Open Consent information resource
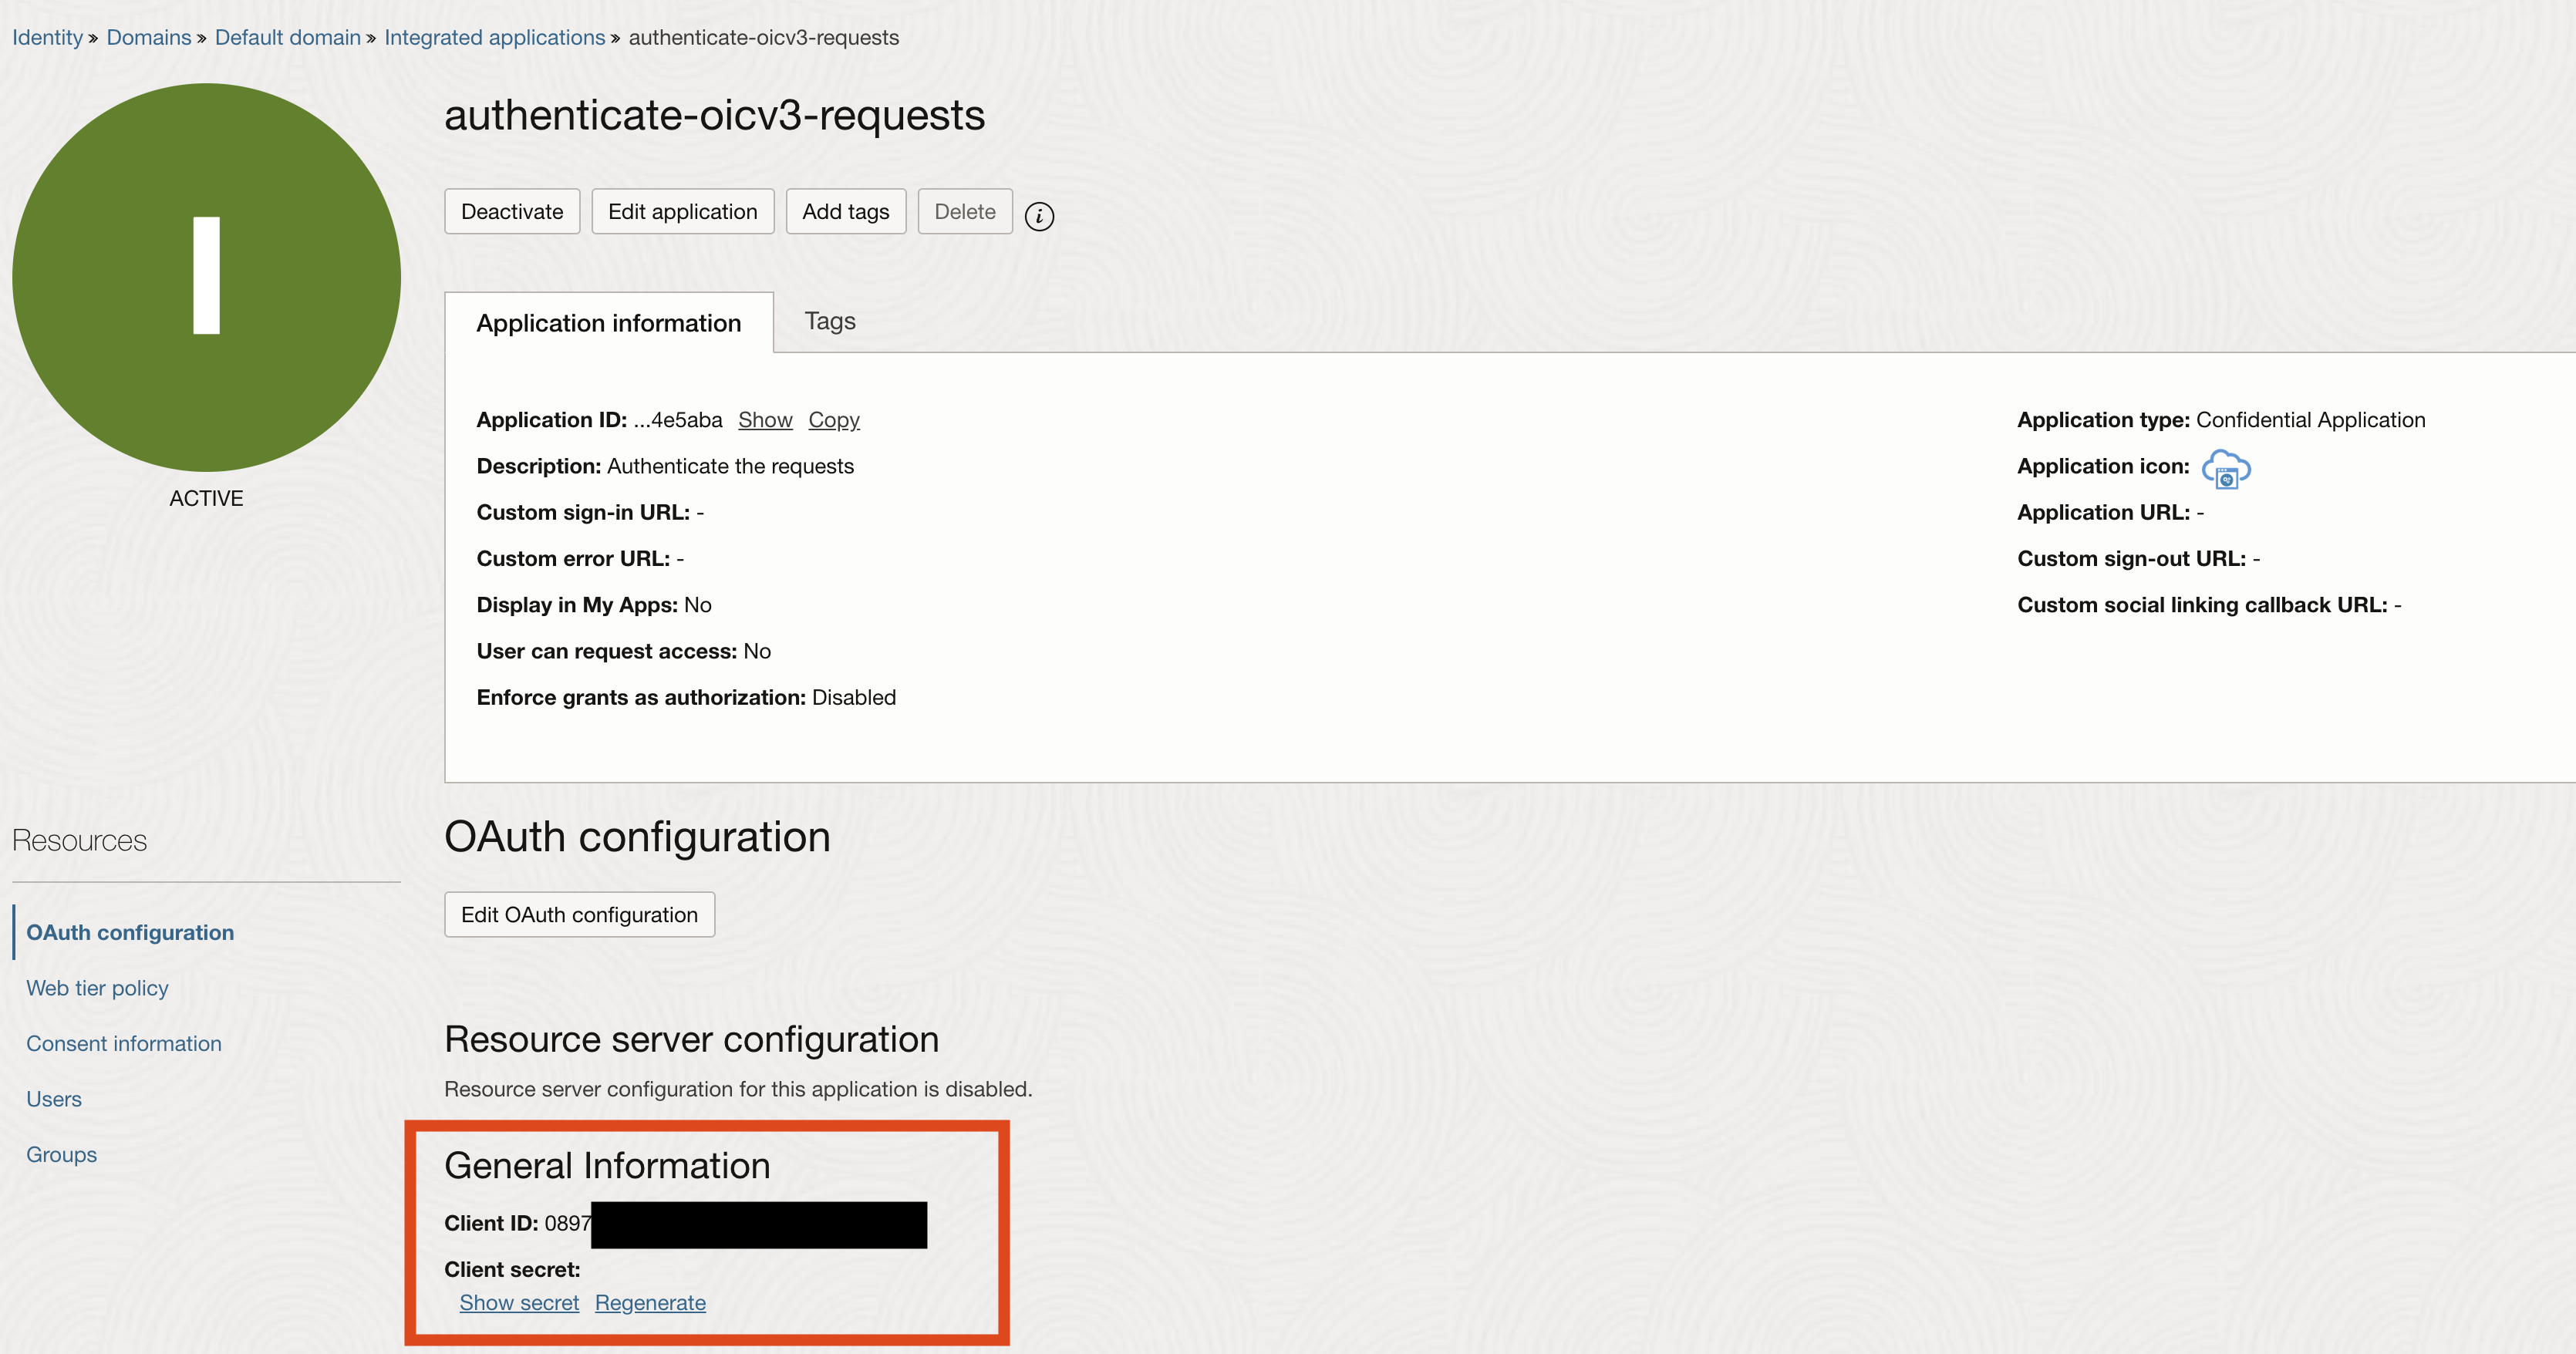The image size is (2576, 1354). 124,1043
